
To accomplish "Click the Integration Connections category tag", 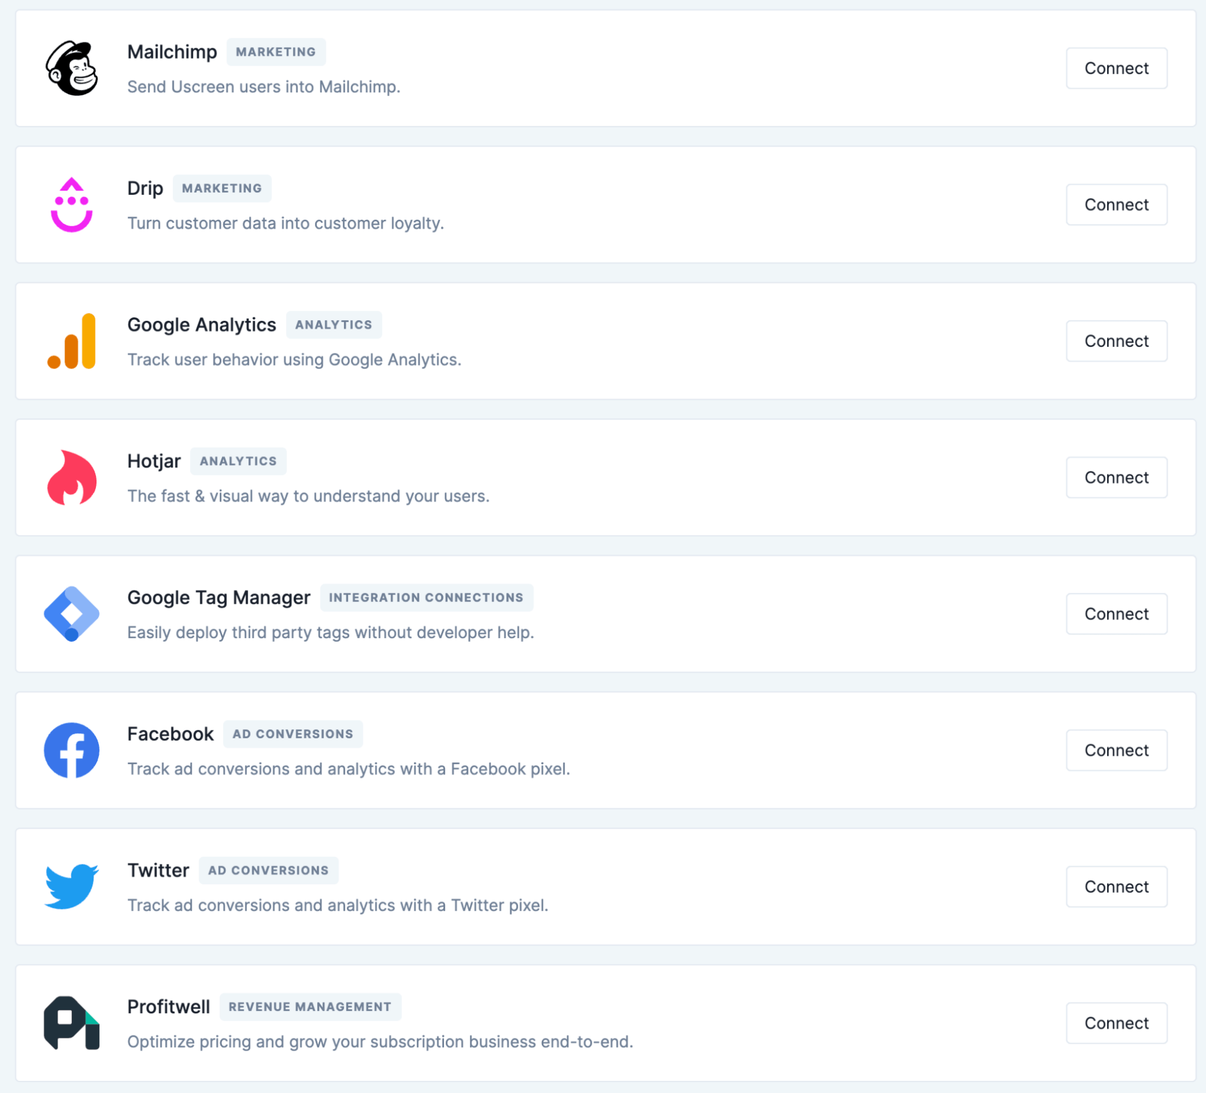I will coord(426,598).
